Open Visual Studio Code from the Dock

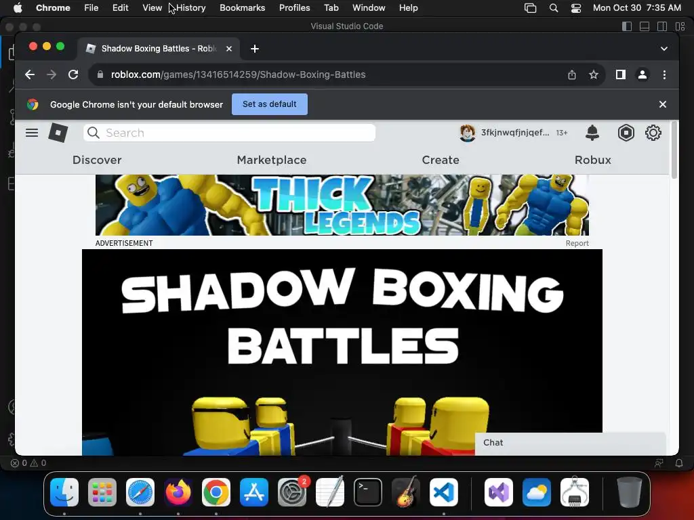(444, 492)
